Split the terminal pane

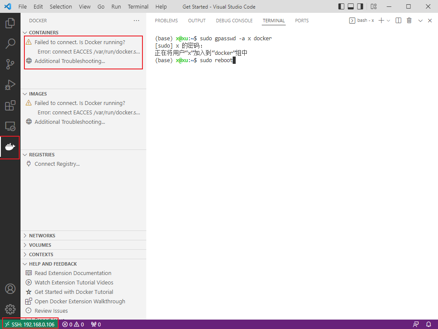398,21
